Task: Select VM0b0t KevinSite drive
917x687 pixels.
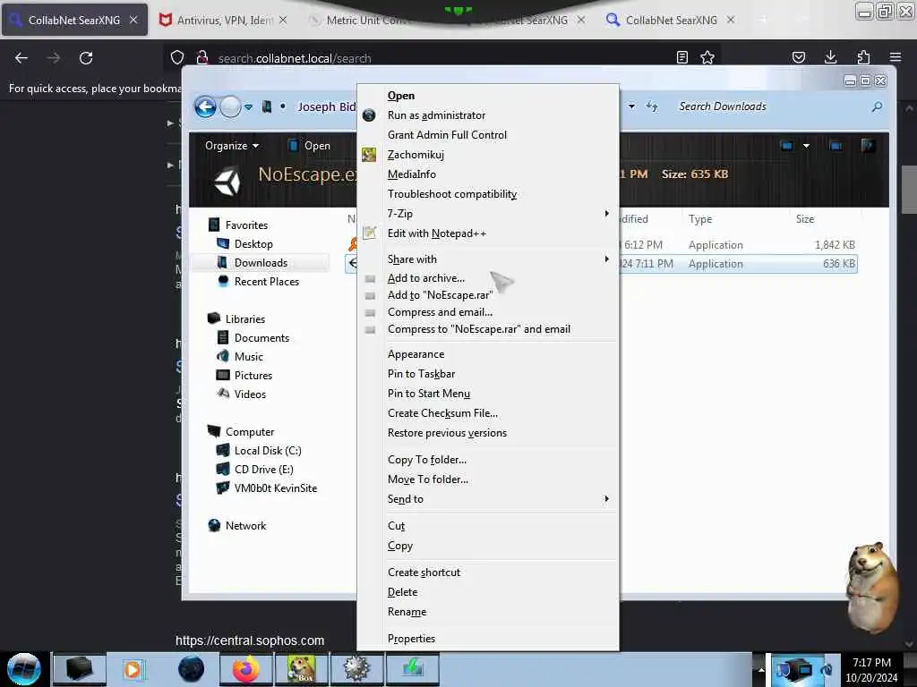Action: click(x=276, y=488)
